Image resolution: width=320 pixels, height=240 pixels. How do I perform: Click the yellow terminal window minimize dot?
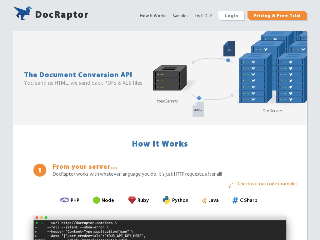(42, 217)
